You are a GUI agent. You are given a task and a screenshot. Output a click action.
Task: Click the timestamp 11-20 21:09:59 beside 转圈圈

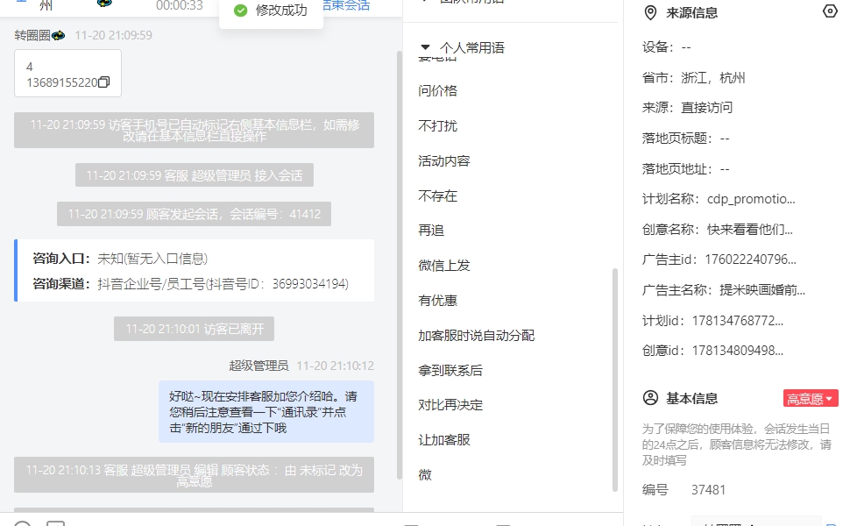click(x=114, y=36)
